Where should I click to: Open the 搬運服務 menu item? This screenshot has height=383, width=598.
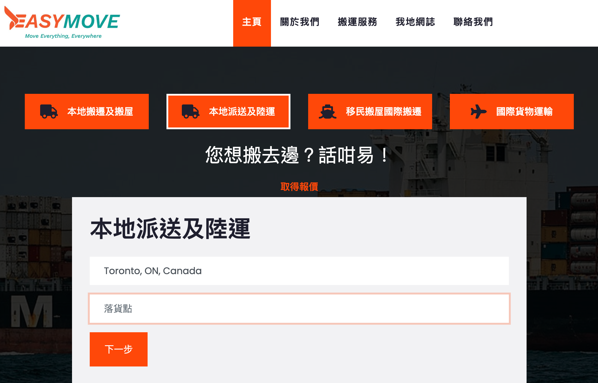click(x=357, y=22)
